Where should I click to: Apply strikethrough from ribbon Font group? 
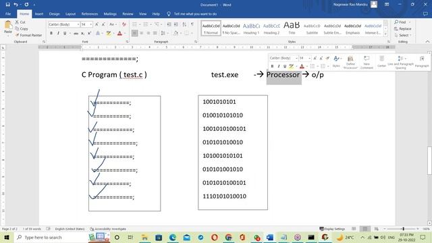[76, 33]
